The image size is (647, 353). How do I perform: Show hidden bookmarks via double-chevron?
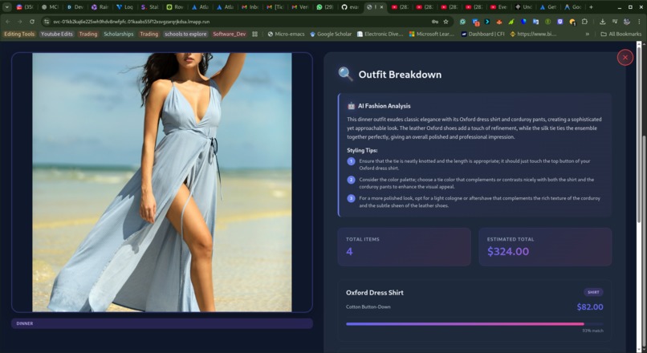(x=587, y=34)
